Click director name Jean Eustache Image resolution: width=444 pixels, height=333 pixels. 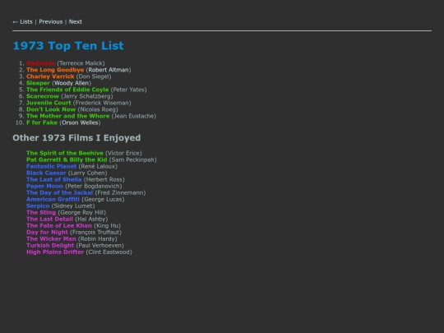click(x=134, y=116)
